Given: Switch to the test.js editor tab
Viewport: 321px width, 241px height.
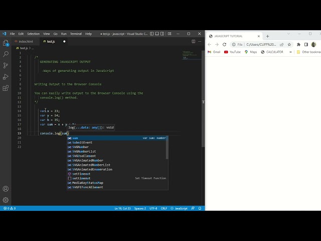Looking at the screenshot, I should point(51,41).
